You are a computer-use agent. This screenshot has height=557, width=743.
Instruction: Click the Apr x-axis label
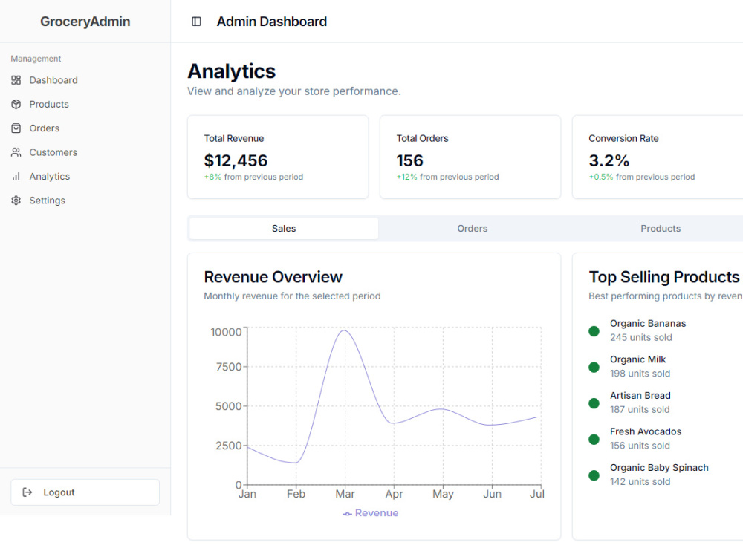point(394,494)
